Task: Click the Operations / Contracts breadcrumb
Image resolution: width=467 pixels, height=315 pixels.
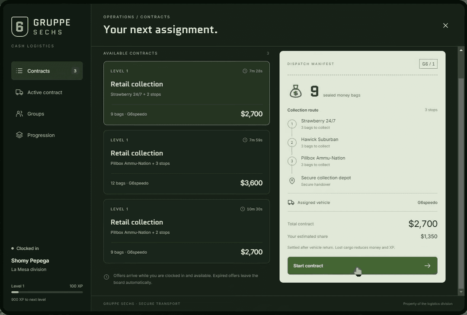Action: (x=137, y=17)
